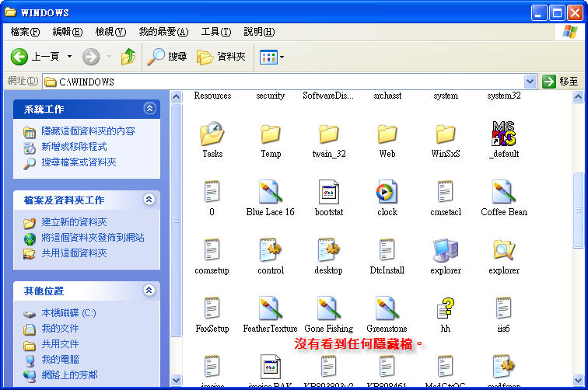Select the twain_32 folder
588x390 pixels.
pos(329,139)
